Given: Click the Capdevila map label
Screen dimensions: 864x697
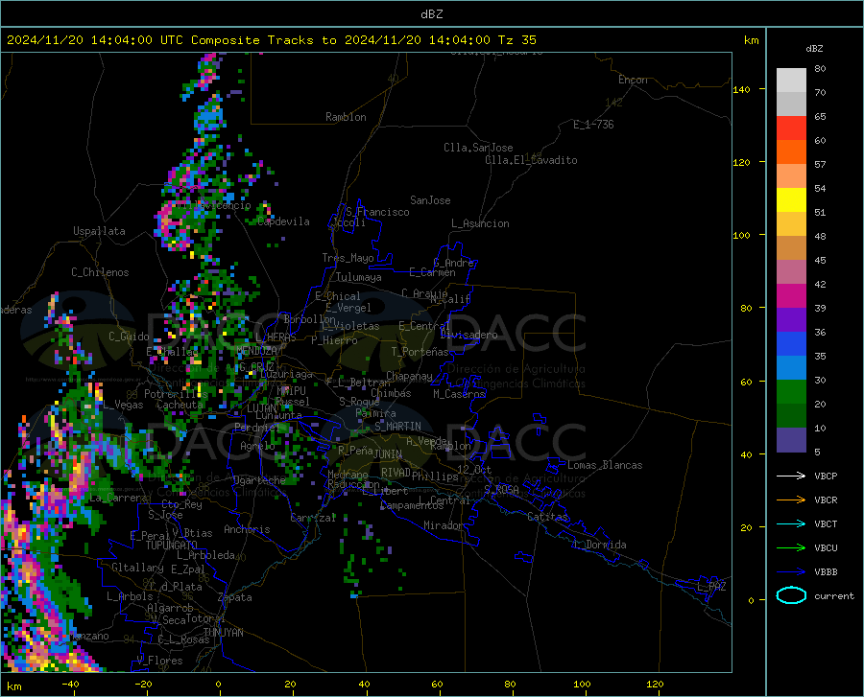Looking at the screenshot, I should coord(283,221).
